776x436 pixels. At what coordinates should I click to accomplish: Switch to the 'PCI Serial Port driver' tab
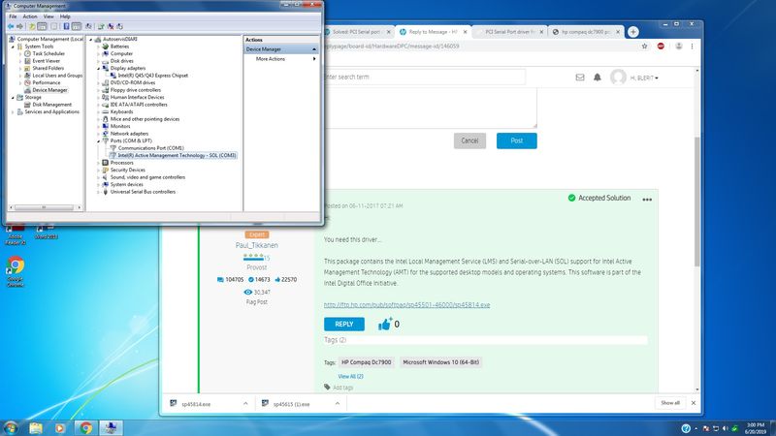click(510, 32)
